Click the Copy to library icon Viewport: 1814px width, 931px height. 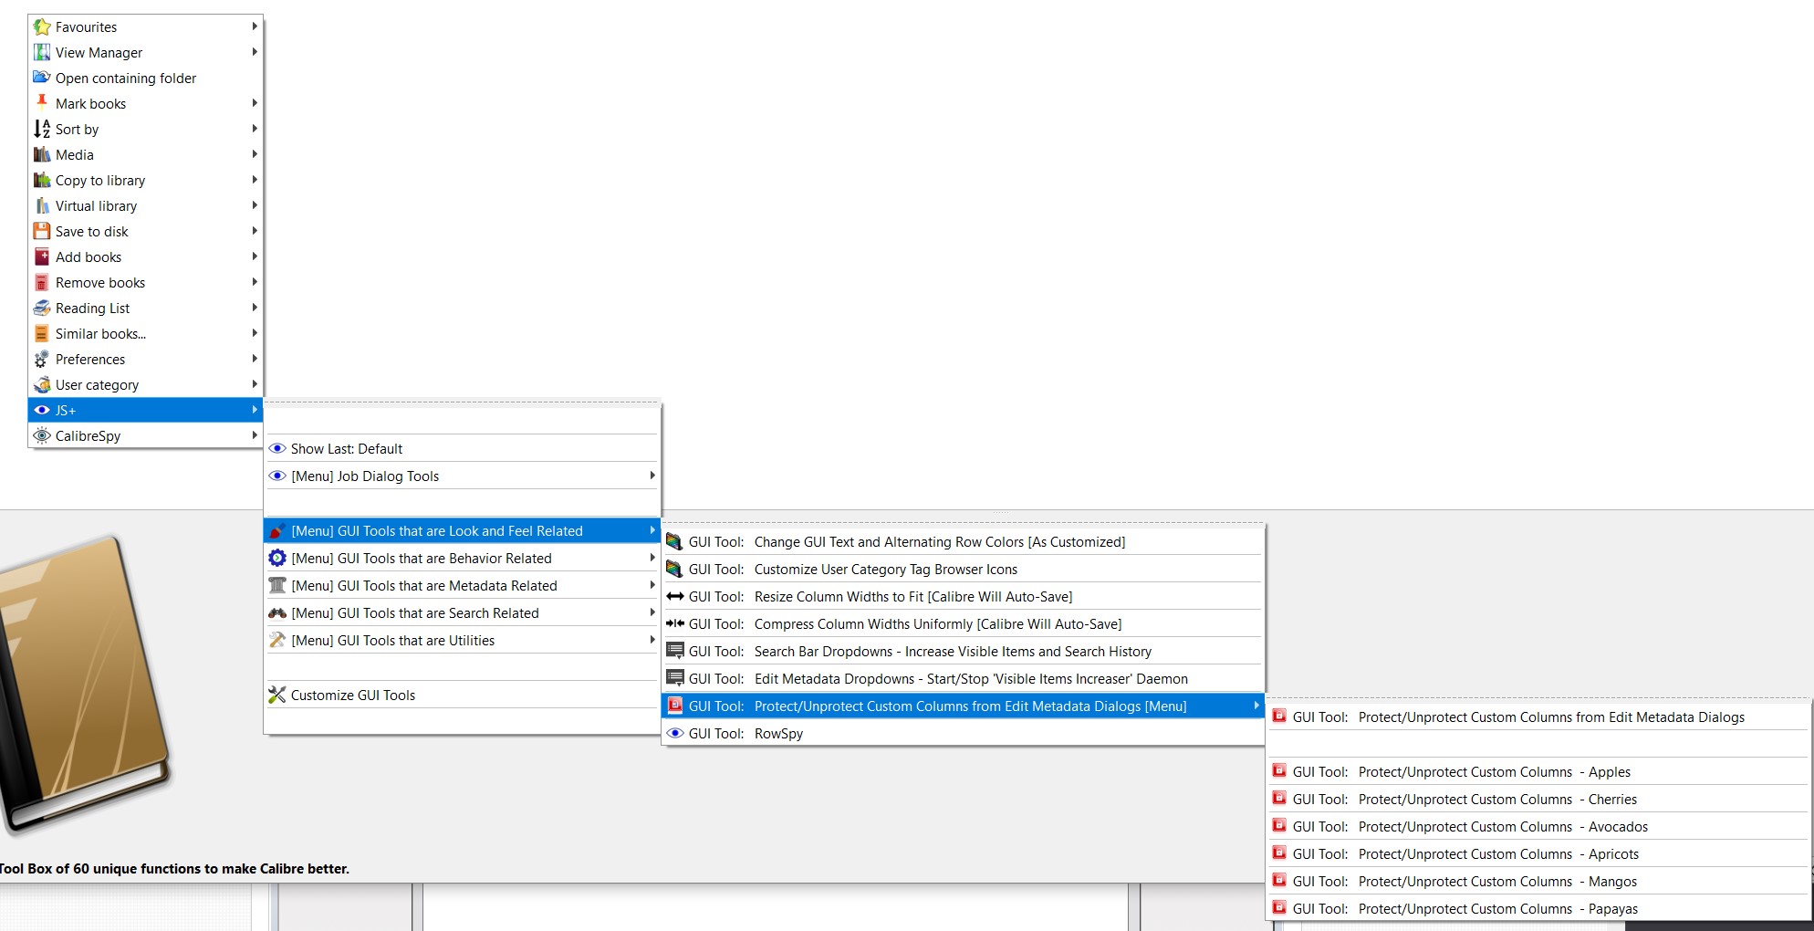coord(42,181)
